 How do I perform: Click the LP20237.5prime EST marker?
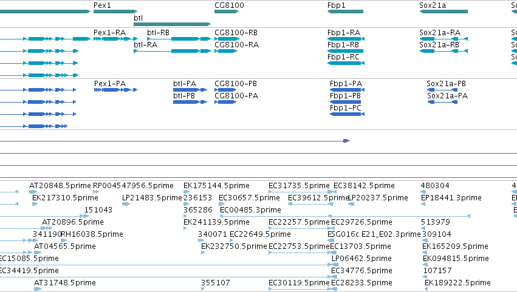(351, 204)
